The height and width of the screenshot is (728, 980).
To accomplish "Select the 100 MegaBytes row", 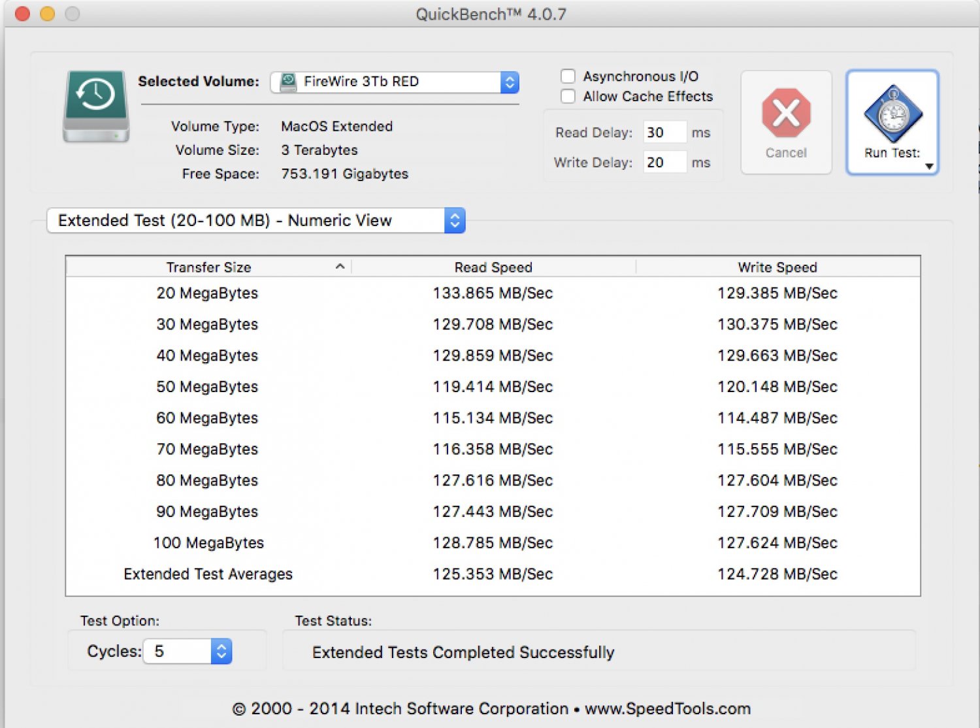I will (x=493, y=542).
